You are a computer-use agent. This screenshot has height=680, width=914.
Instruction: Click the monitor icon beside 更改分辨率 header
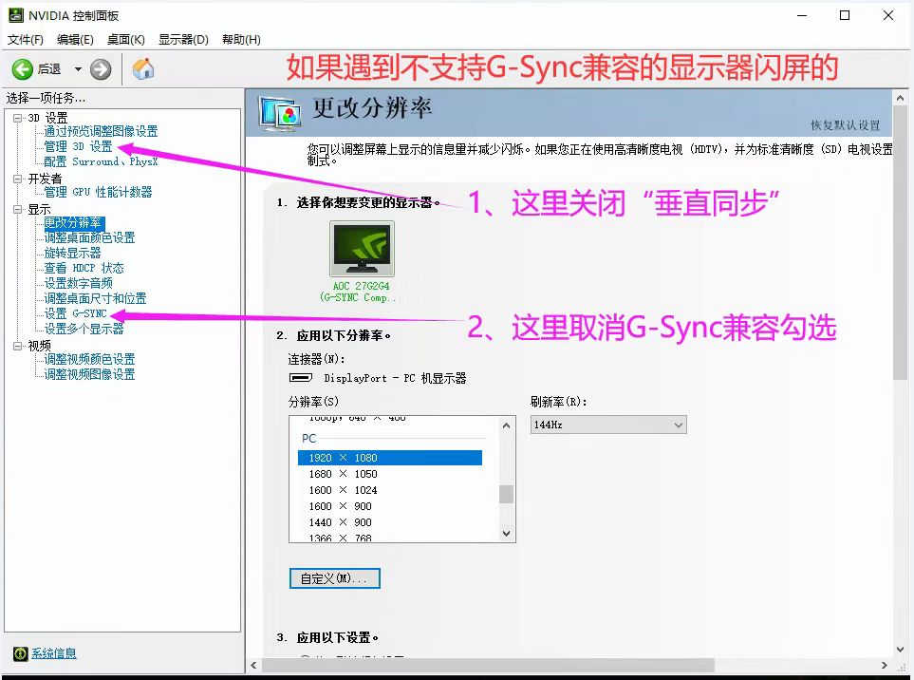click(x=276, y=111)
